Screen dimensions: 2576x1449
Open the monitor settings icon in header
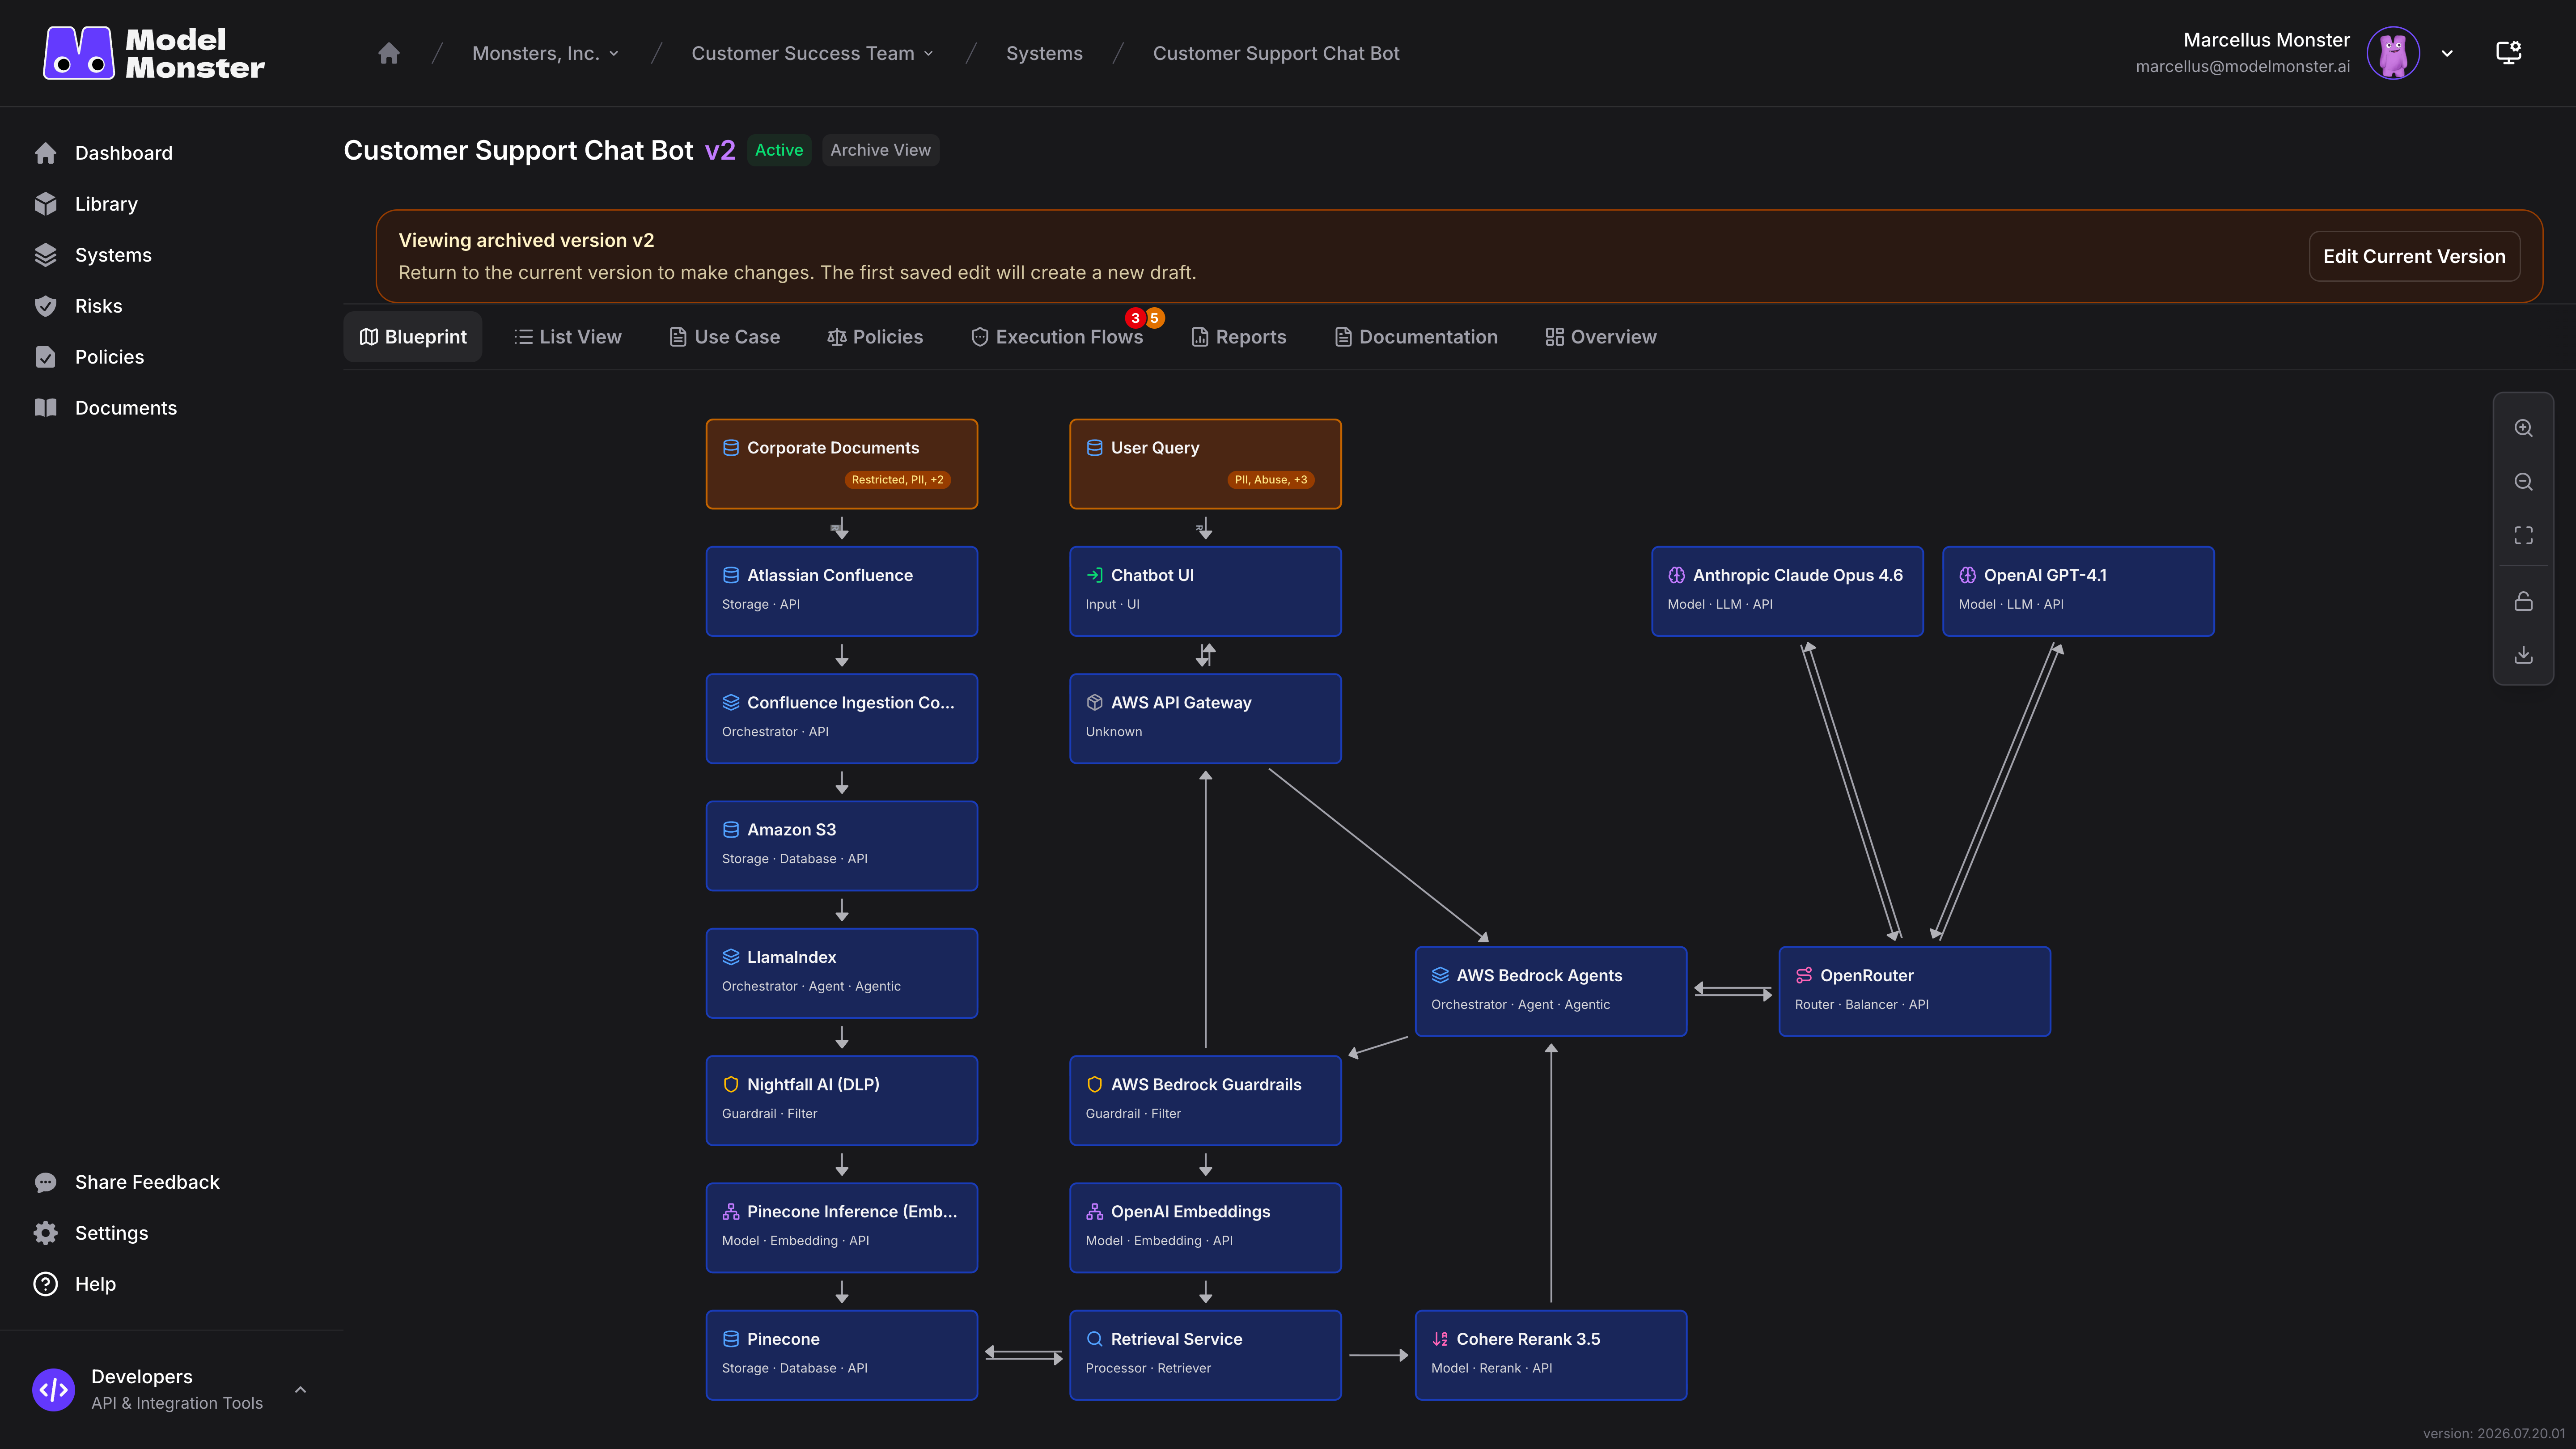click(2508, 53)
